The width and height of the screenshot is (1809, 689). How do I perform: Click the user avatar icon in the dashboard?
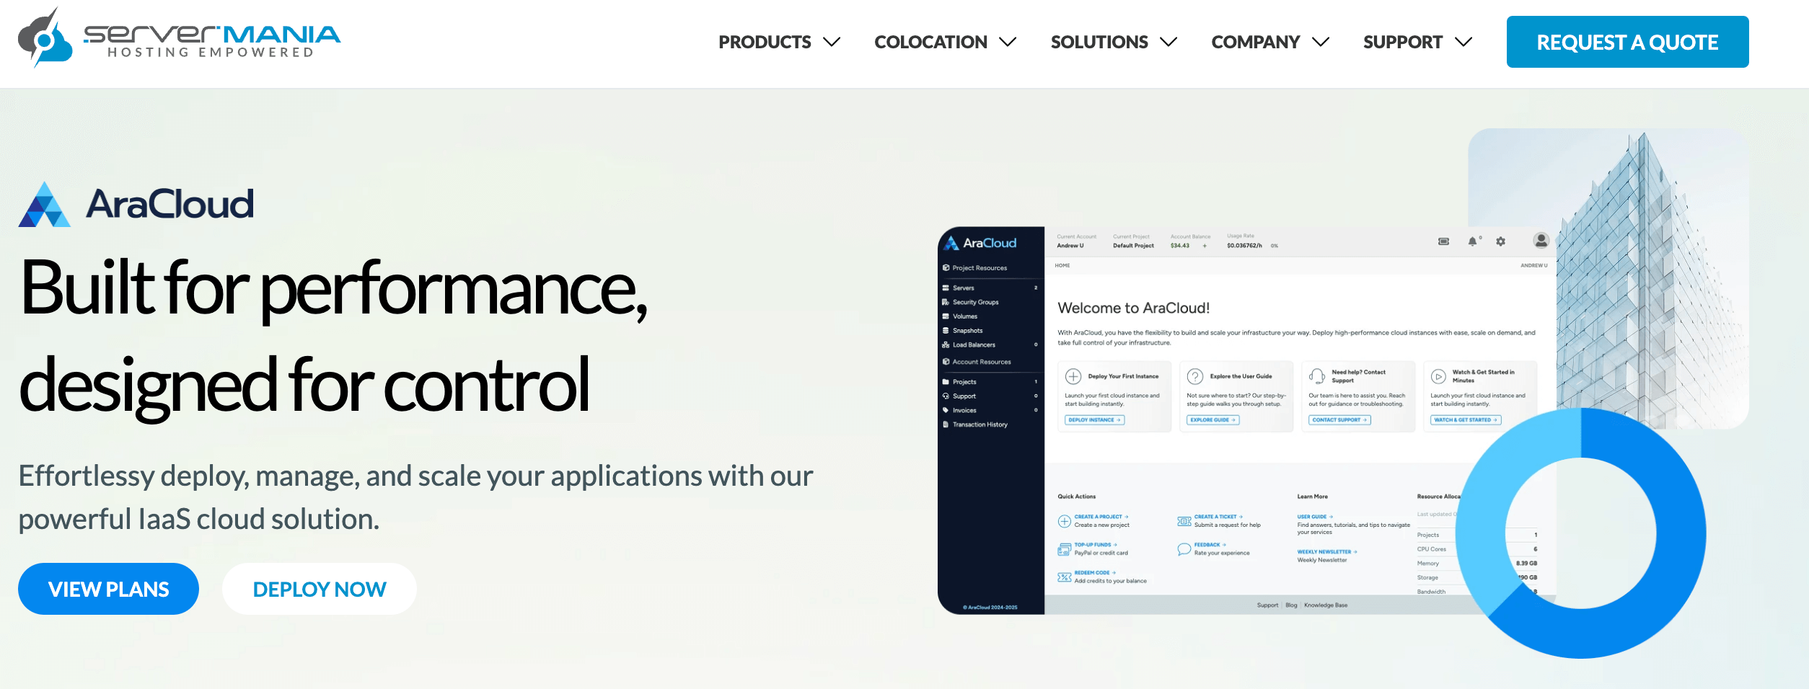click(x=1541, y=241)
